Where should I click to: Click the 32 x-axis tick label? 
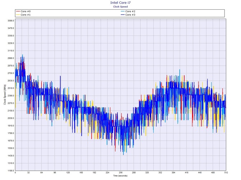28,172
